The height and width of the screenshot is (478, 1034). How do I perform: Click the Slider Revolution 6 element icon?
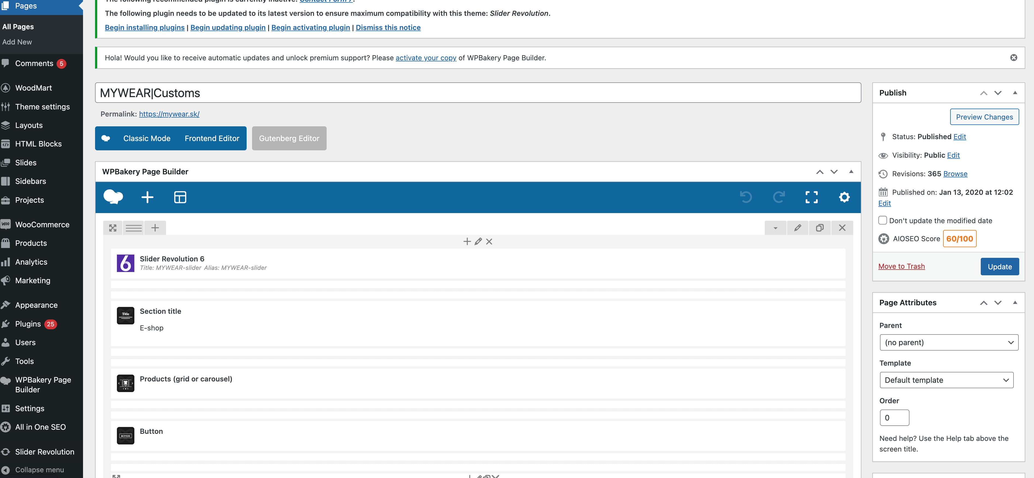[125, 263]
